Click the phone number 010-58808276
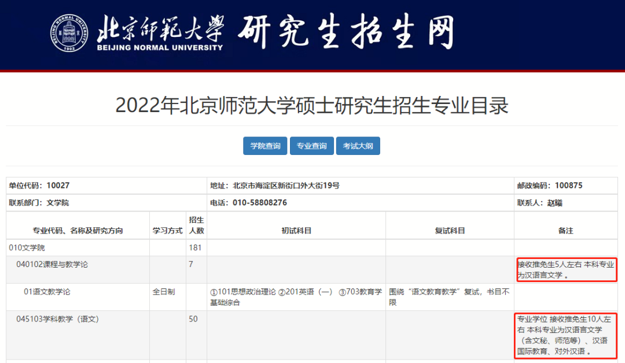Screen dimensions: 625x363 (251, 202)
